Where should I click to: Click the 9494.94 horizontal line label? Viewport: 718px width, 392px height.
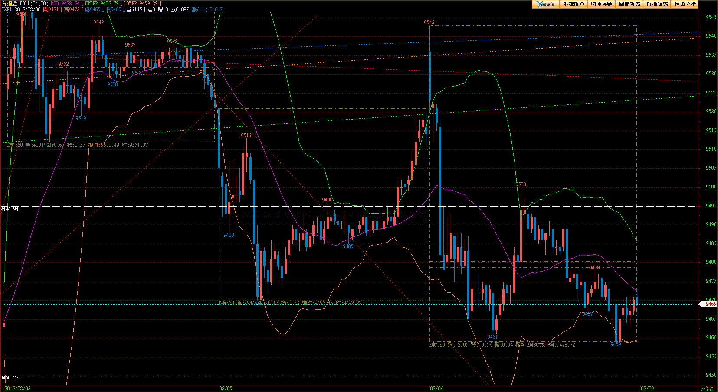click(10, 209)
